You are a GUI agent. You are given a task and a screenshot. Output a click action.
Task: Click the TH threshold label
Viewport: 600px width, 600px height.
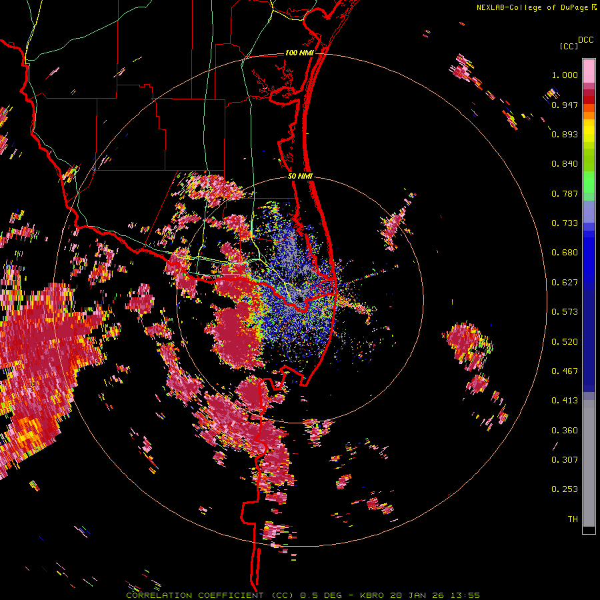click(573, 519)
